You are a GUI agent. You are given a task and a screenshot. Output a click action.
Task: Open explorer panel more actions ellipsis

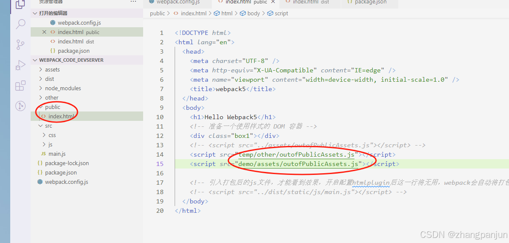(x=133, y=2)
